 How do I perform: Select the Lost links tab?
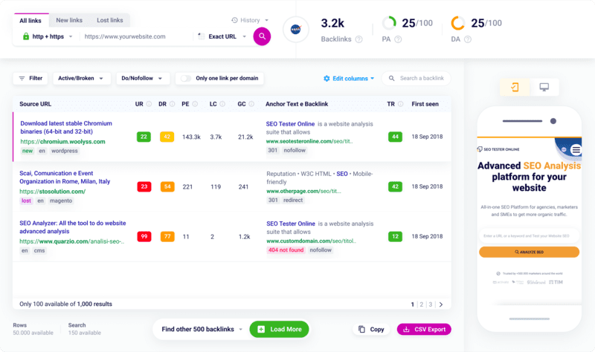(109, 20)
